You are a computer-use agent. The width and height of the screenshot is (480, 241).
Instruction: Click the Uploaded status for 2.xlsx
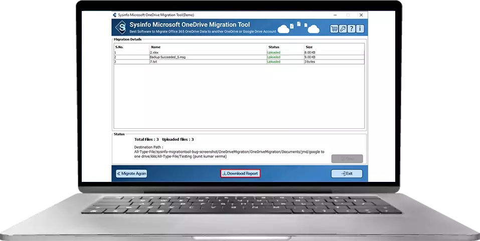[274, 53]
